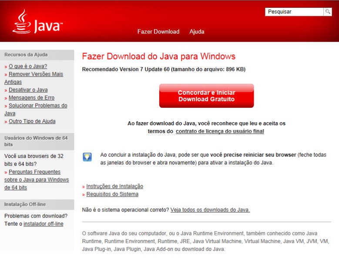The height and width of the screenshot is (271, 339).
Task: Open Solucionar Problemas do Java link
Action: coord(38,106)
